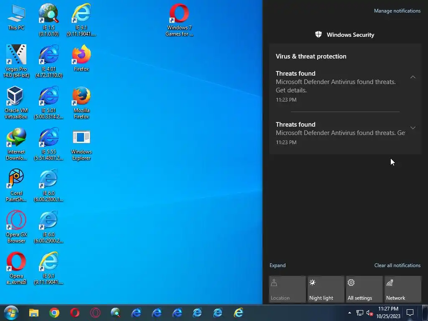Click Expand quick actions link

(278, 265)
